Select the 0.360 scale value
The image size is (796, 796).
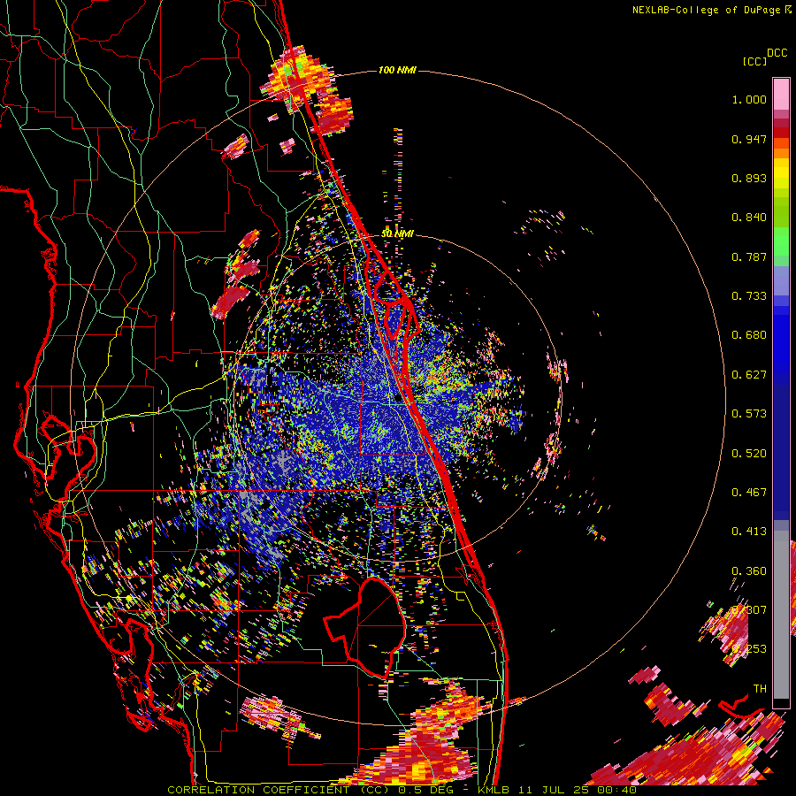(749, 571)
